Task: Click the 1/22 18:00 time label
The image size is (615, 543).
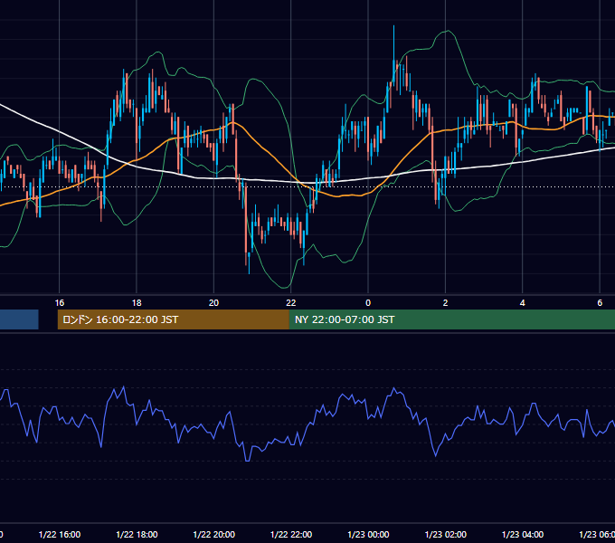Action: [137, 534]
